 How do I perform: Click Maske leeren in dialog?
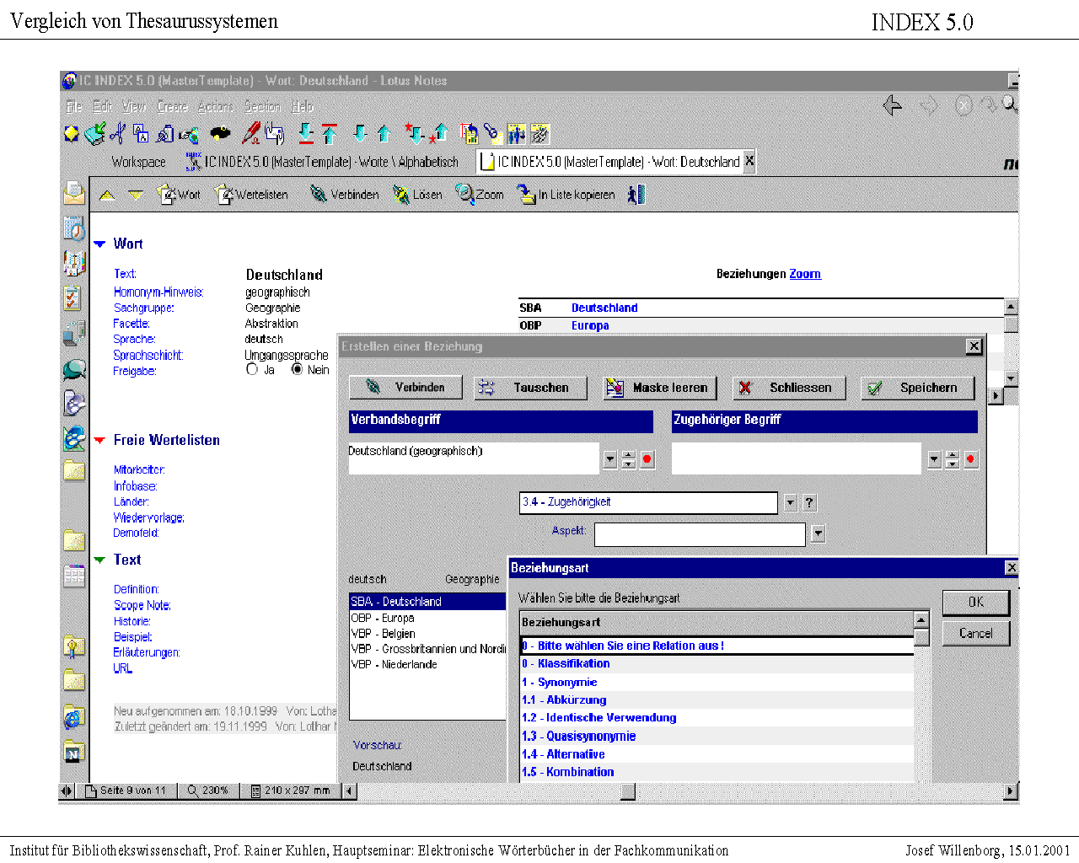pyautogui.click(x=660, y=388)
